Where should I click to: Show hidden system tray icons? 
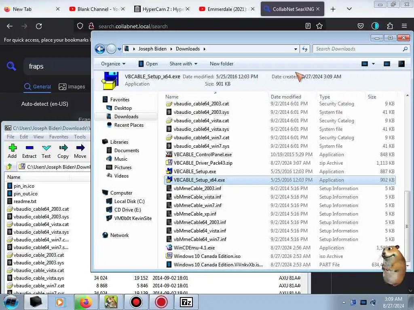tap(344, 302)
